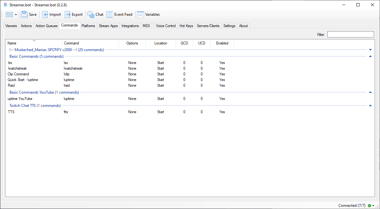
Task: Open the connection status dropdown arrow
Action: click(x=373, y=206)
